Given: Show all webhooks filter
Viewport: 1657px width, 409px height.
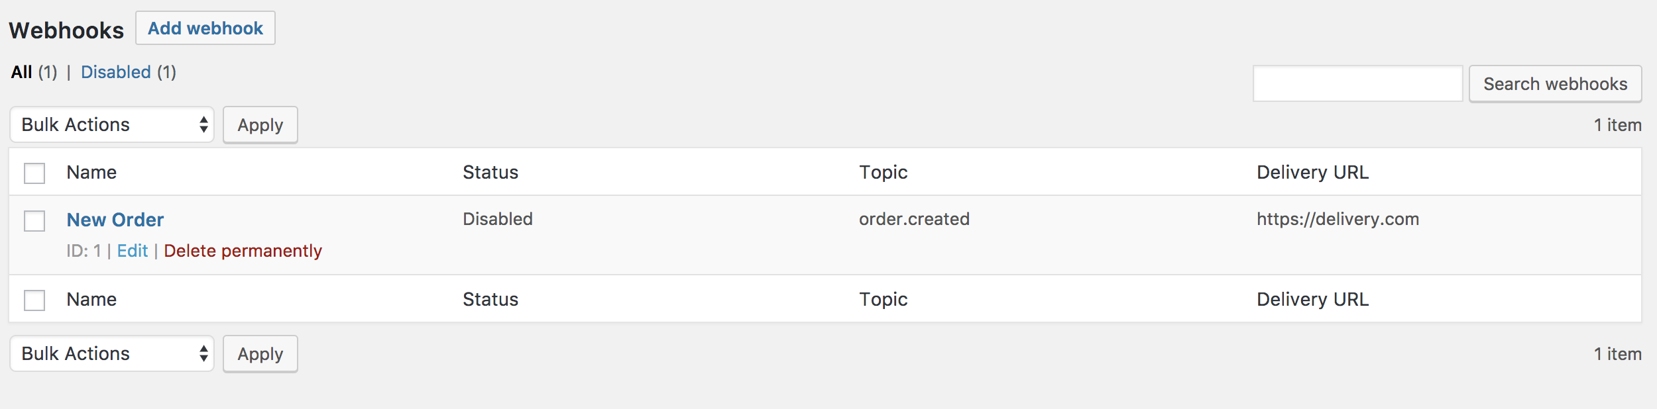Looking at the screenshot, I should point(22,72).
